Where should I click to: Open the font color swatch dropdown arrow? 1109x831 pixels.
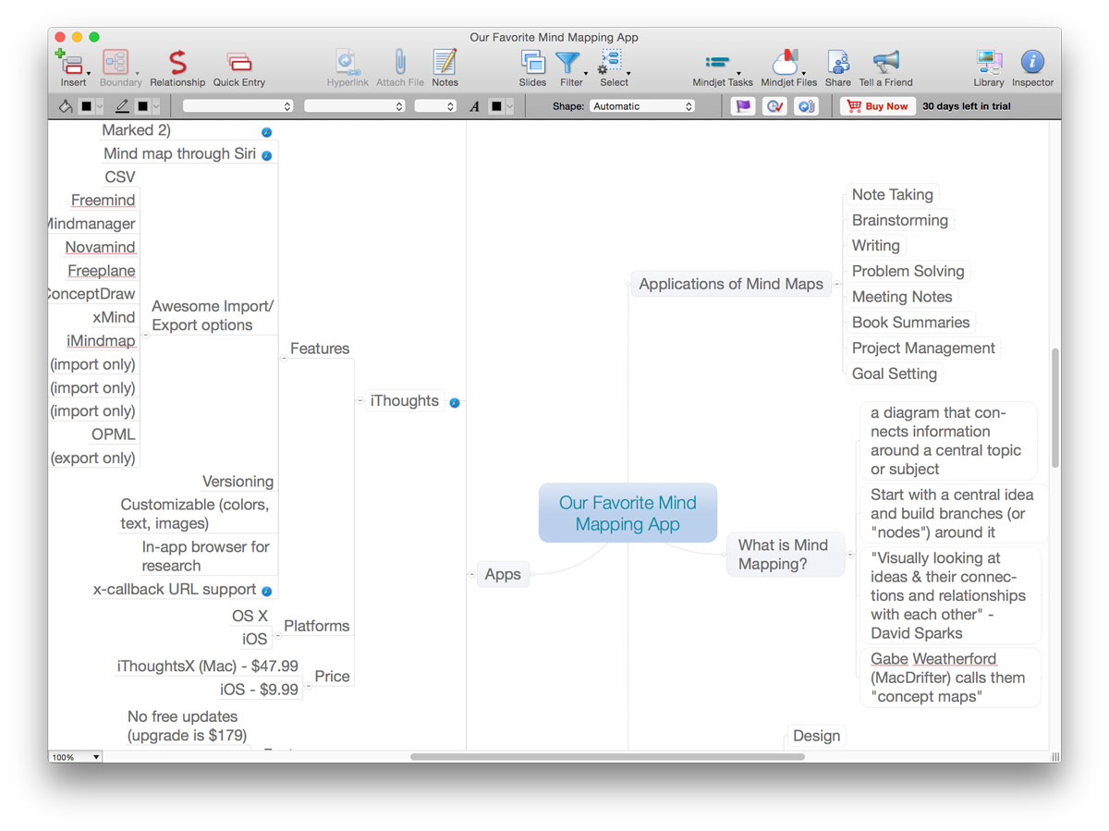[509, 106]
